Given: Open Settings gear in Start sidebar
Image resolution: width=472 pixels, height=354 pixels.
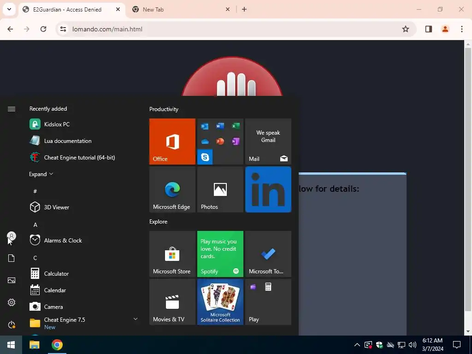Looking at the screenshot, I should pos(12,302).
